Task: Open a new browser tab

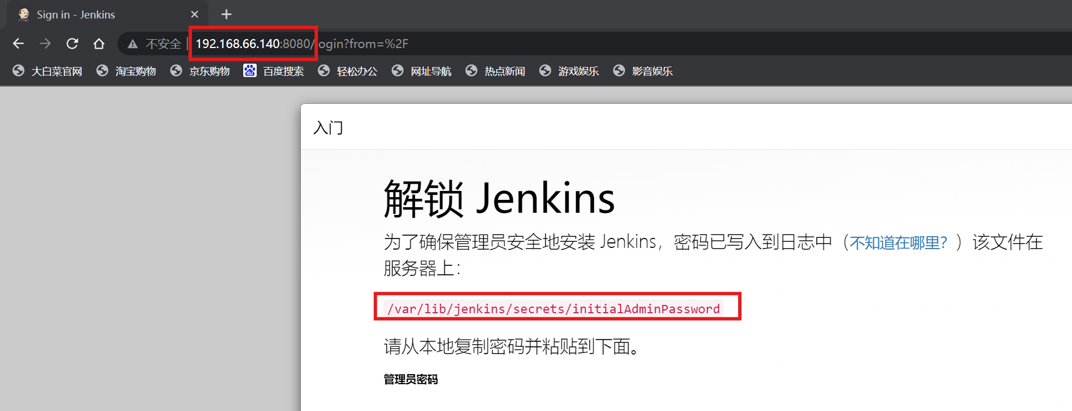Action: pos(226,15)
